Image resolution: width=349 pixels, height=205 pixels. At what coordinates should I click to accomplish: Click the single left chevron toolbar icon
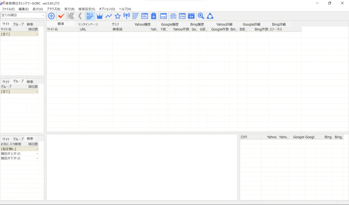[x=80, y=16]
